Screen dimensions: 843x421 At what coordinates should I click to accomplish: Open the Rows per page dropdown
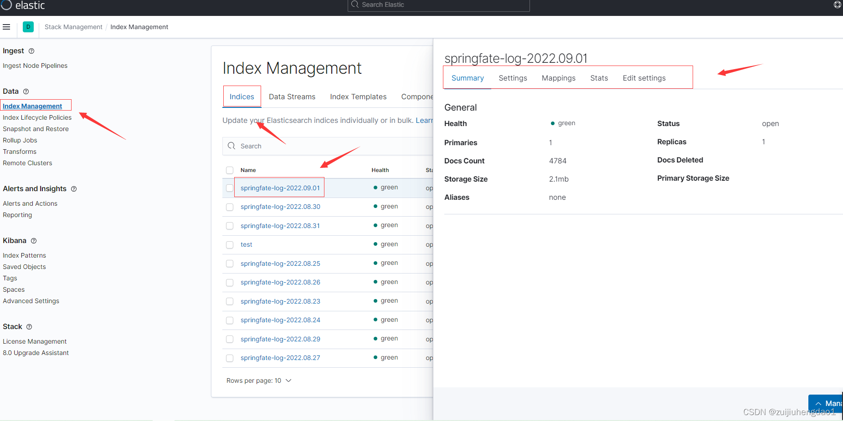pos(259,380)
